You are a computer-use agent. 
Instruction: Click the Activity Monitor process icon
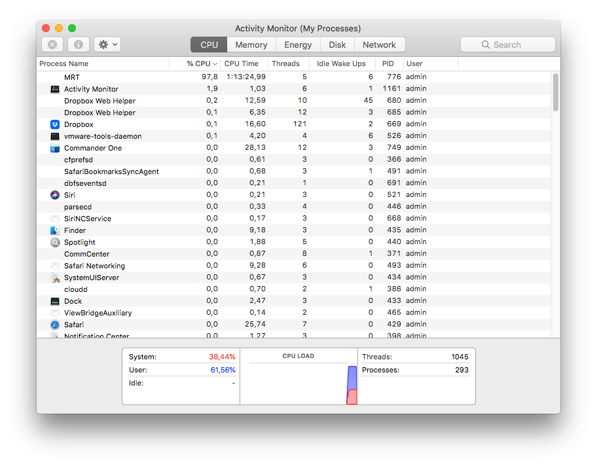tap(55, 89)
